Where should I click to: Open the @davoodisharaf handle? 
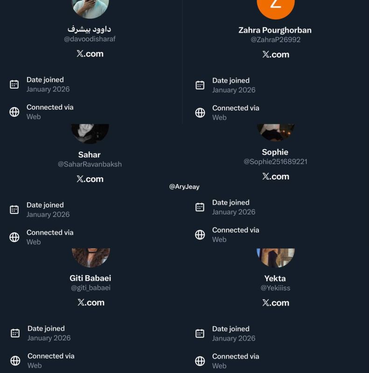tap(90, 39)
